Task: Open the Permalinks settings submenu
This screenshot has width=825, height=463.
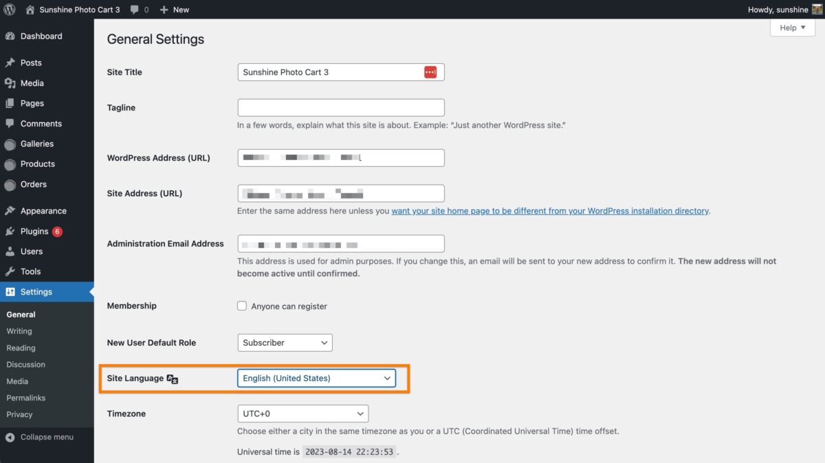Action: 25,398
